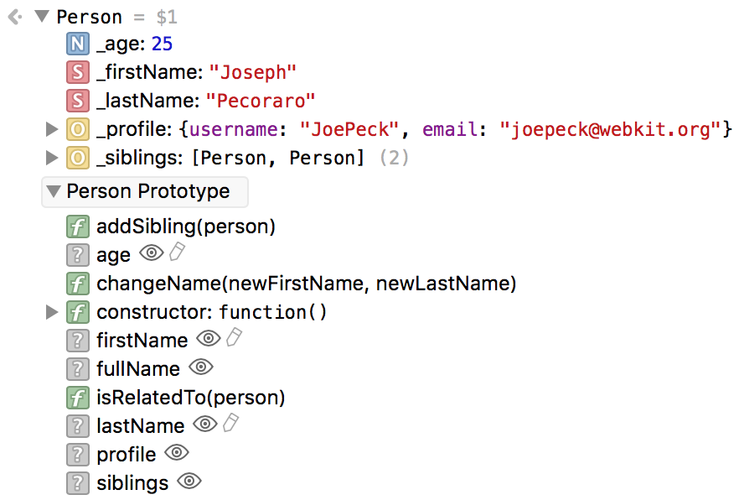Click the string type icon beside _firstName
The image size is (739, 500).
point(78,73)
